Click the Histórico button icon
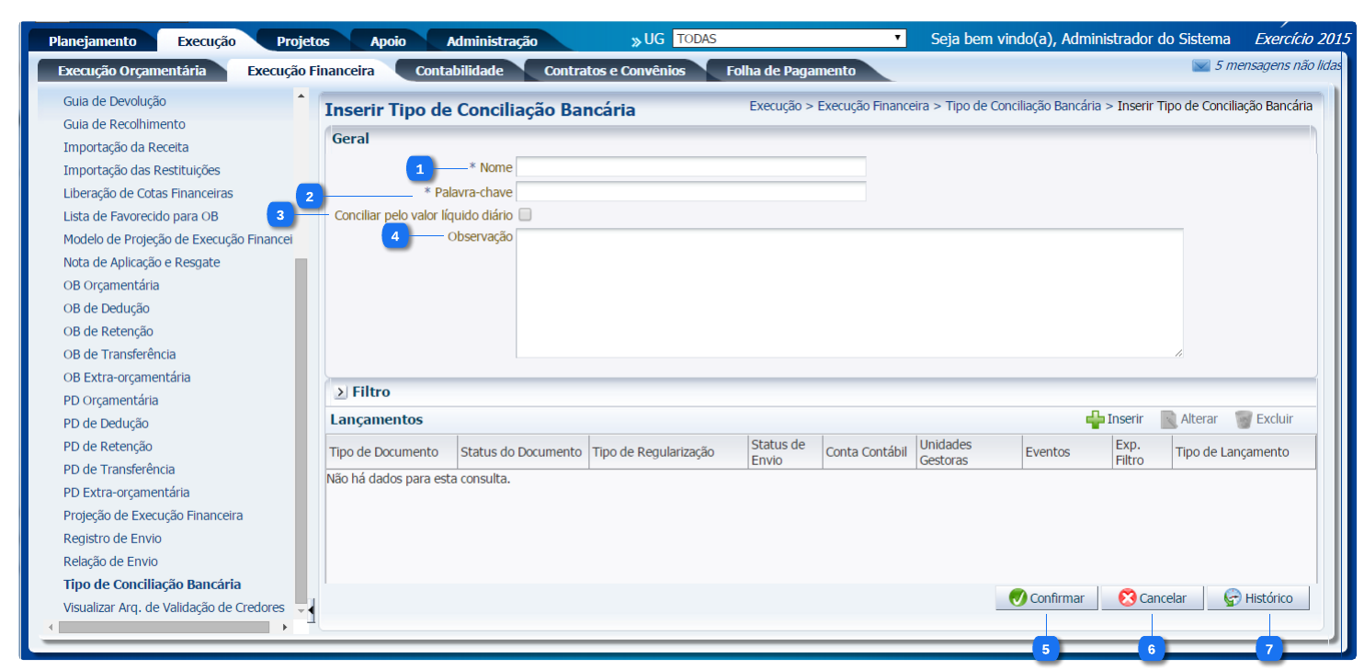The image size is (1364, 670). click(x=1233, y=598)
